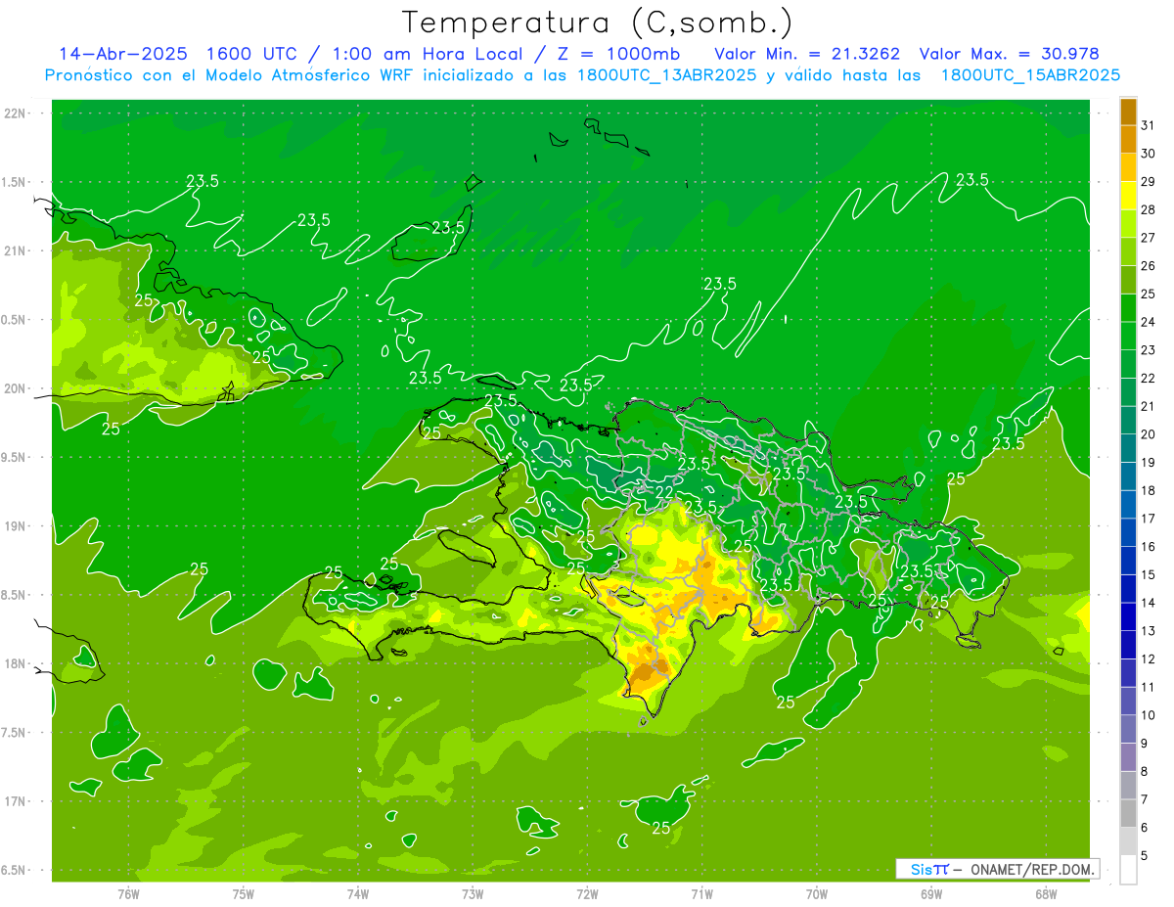Click the 68W longitude axis label

[x=1045, y=893]
